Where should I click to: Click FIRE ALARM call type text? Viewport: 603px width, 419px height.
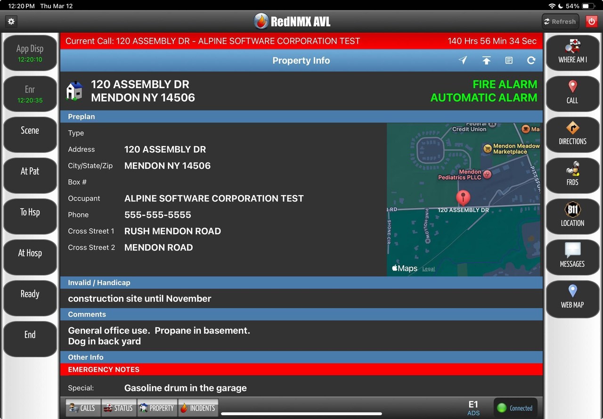pos(505,84)
